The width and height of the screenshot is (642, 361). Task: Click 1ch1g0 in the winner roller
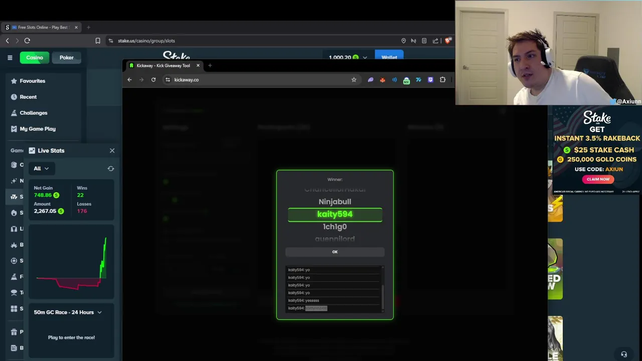click(335, 227)
